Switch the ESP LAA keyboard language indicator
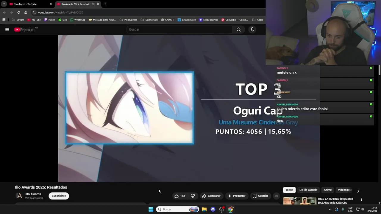Viewport: 381px width, 214px height. (x=350, y=209)
